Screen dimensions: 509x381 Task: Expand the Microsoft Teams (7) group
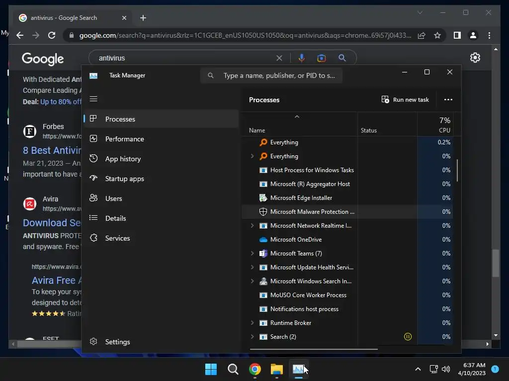pos(252,254)
